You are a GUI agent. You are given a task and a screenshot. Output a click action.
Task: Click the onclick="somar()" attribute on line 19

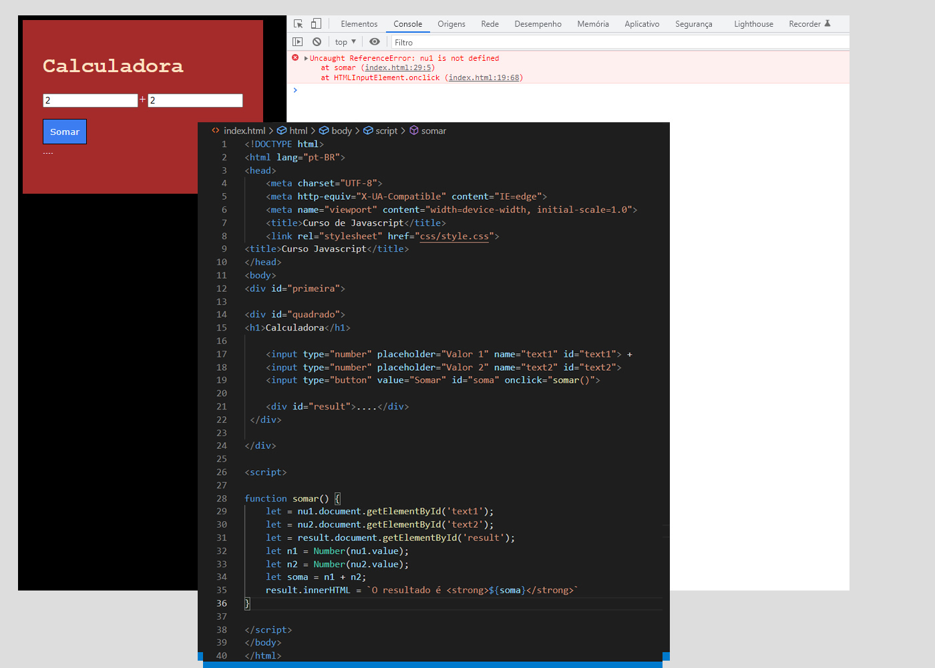pyautogui.click(x=550, y=380)
